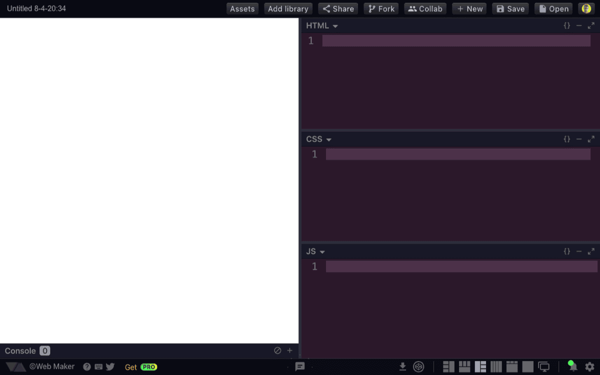Open the keyboard shortcuts icon

(x=98, y=366)
